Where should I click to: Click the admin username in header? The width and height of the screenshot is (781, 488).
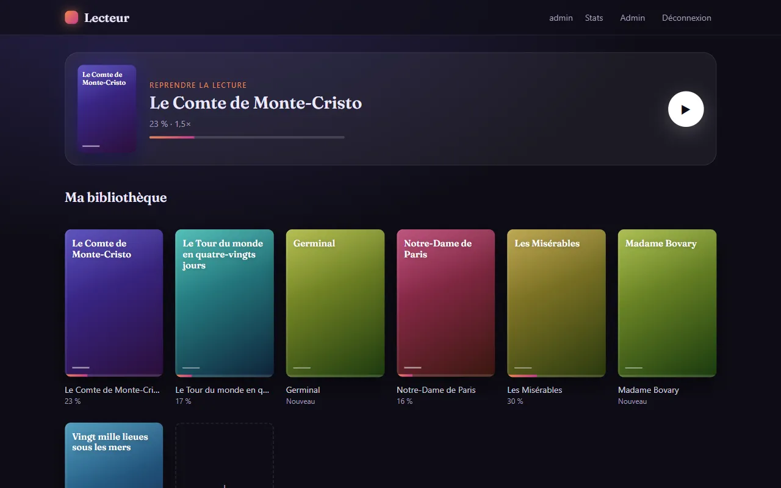pos(561,18)
